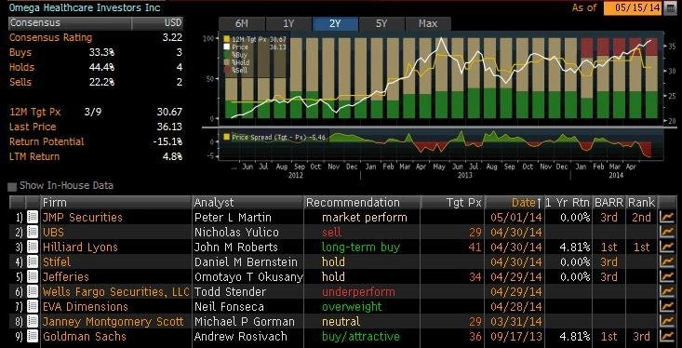682x348 pixels.
Task: Click the green %Buy legend swatch
Action: click(227, 54)
